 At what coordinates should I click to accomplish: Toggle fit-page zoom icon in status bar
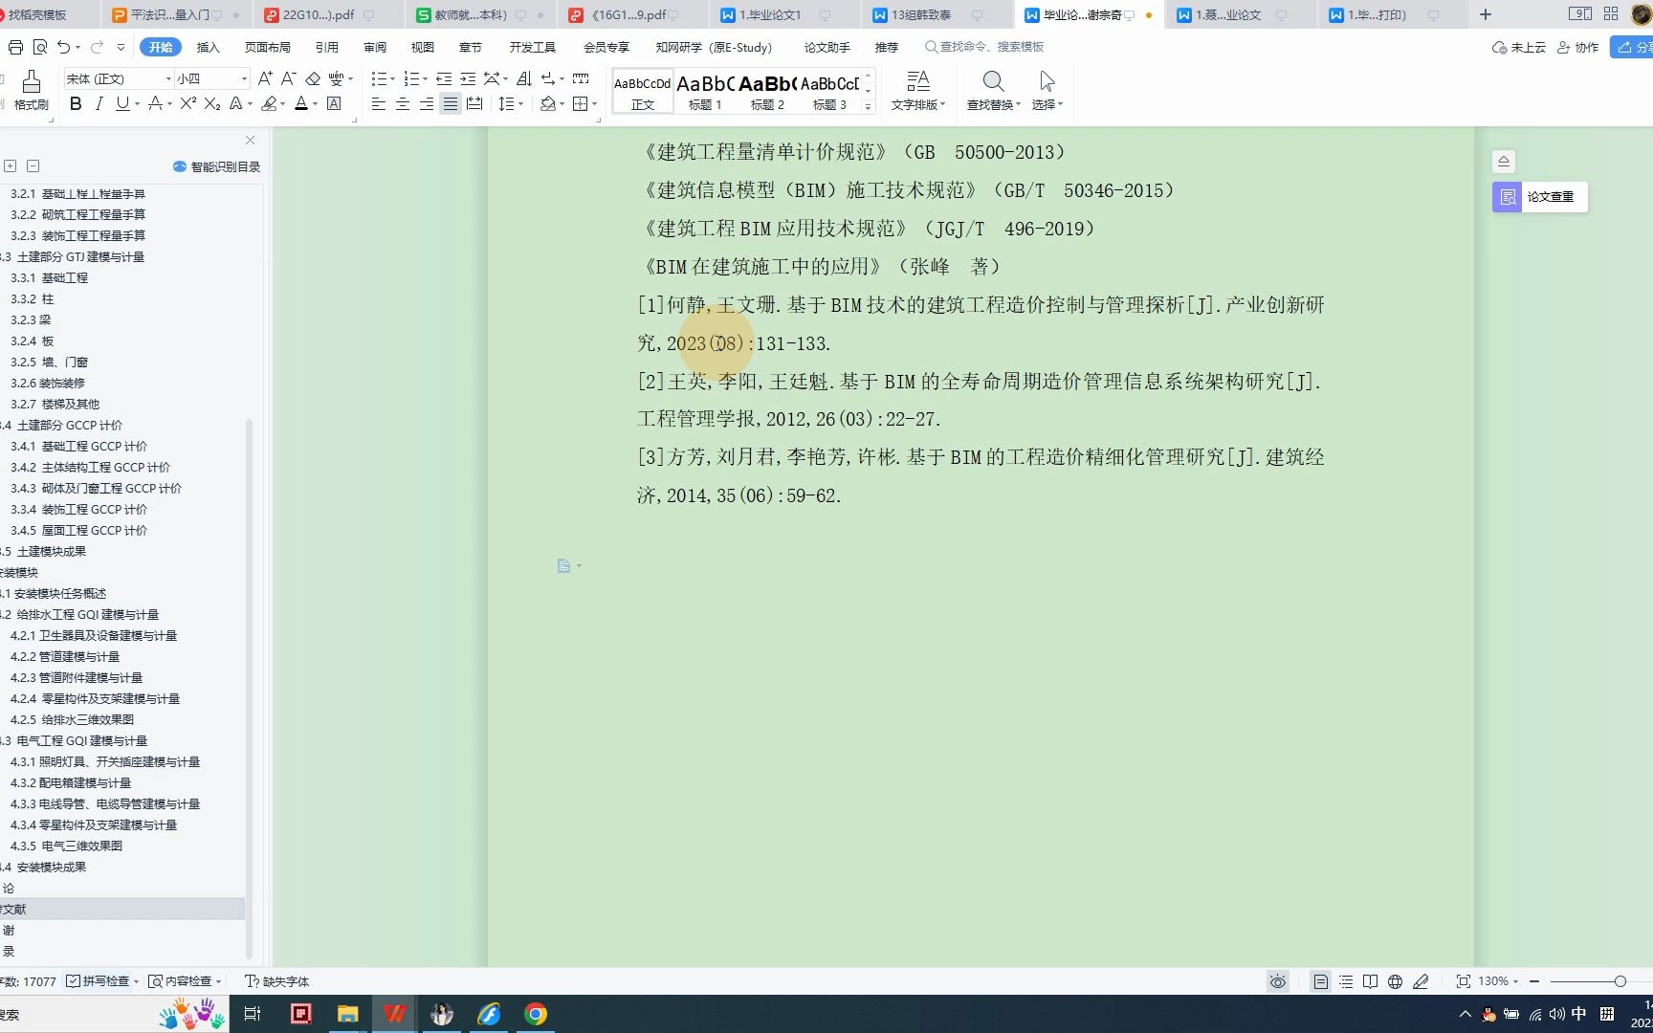(1463, 981)
